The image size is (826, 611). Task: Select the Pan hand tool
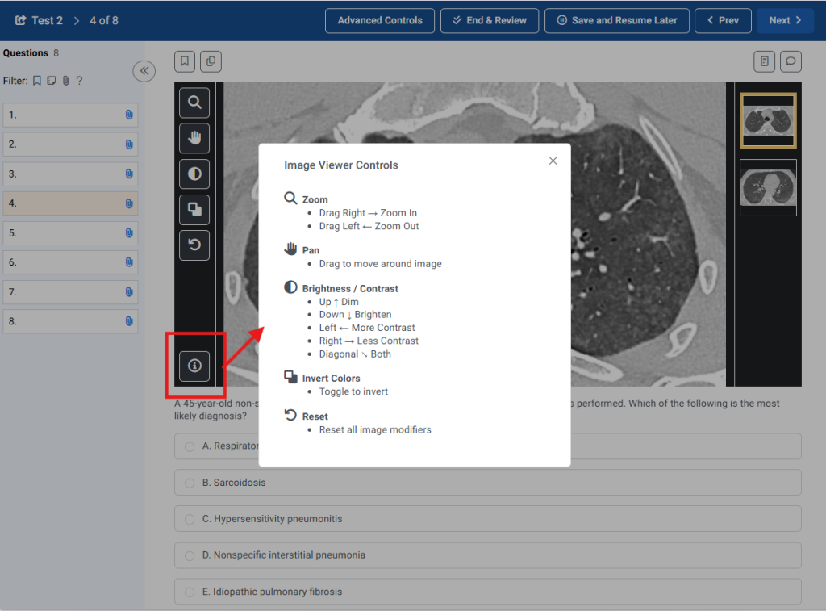pyautogui.click(x=194, y=138)
